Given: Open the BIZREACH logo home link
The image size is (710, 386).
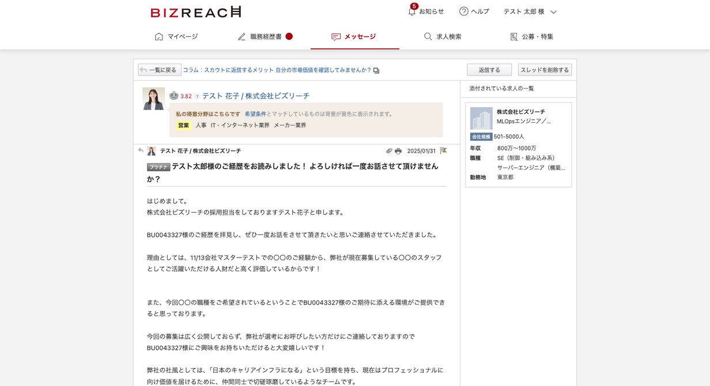Looking at the screenshot, I should click(x=195, y=12).
